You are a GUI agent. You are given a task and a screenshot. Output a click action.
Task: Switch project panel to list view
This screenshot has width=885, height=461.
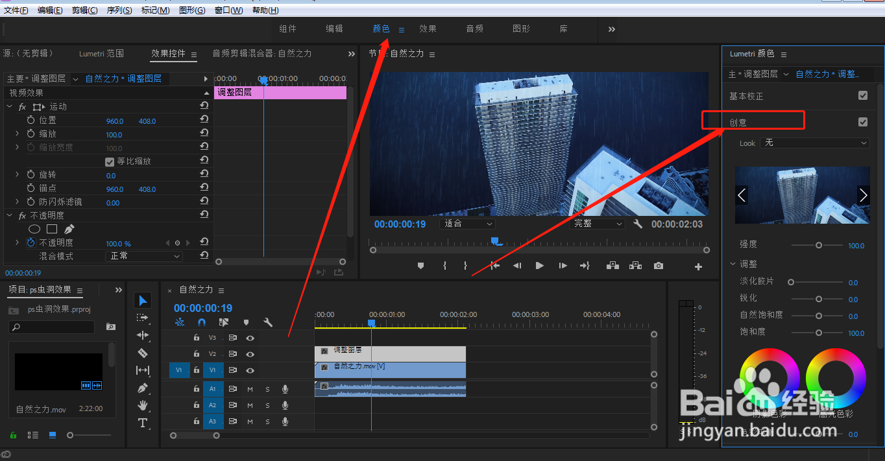click(34, 435)
